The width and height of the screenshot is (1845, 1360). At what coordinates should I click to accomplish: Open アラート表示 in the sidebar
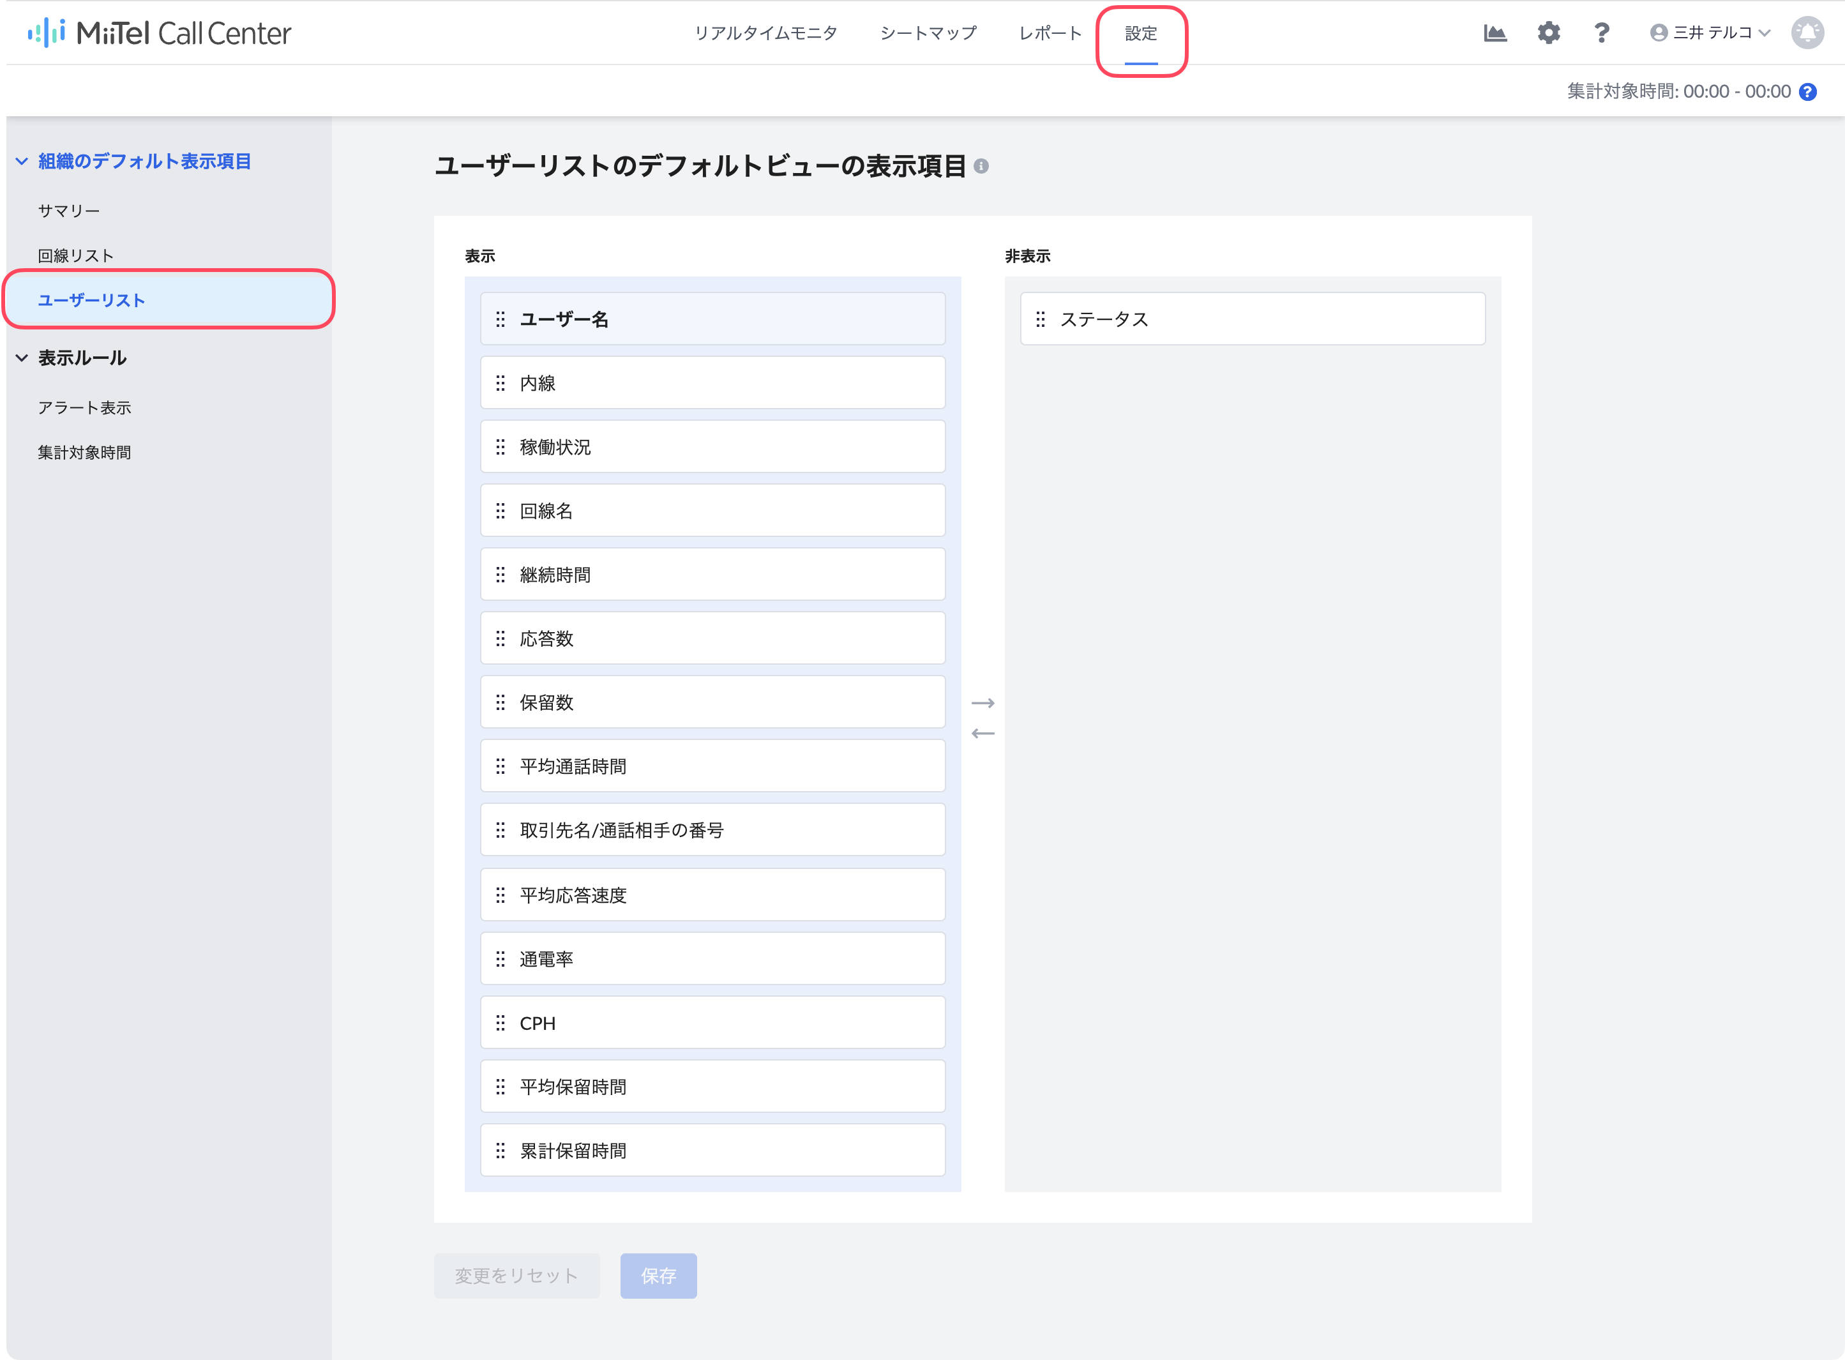tap(84, 407)
